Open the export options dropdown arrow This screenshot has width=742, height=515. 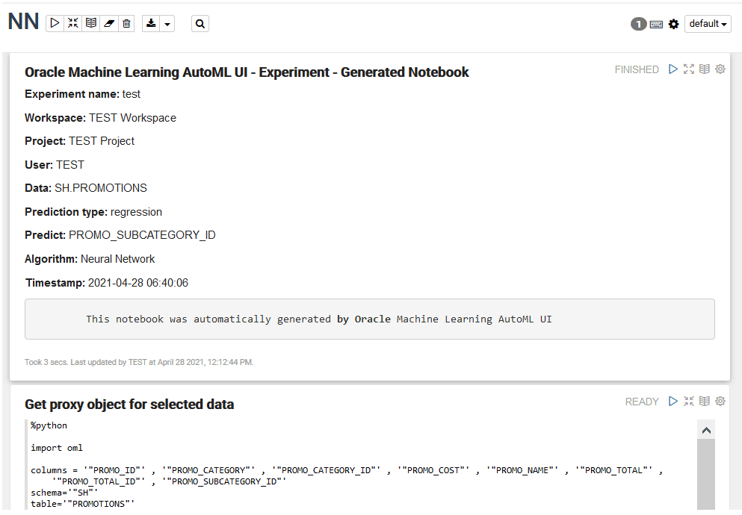(x=167, y=24)
